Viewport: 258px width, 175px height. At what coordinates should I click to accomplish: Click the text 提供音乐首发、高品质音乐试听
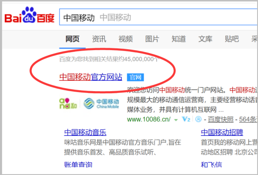(109, 152)
